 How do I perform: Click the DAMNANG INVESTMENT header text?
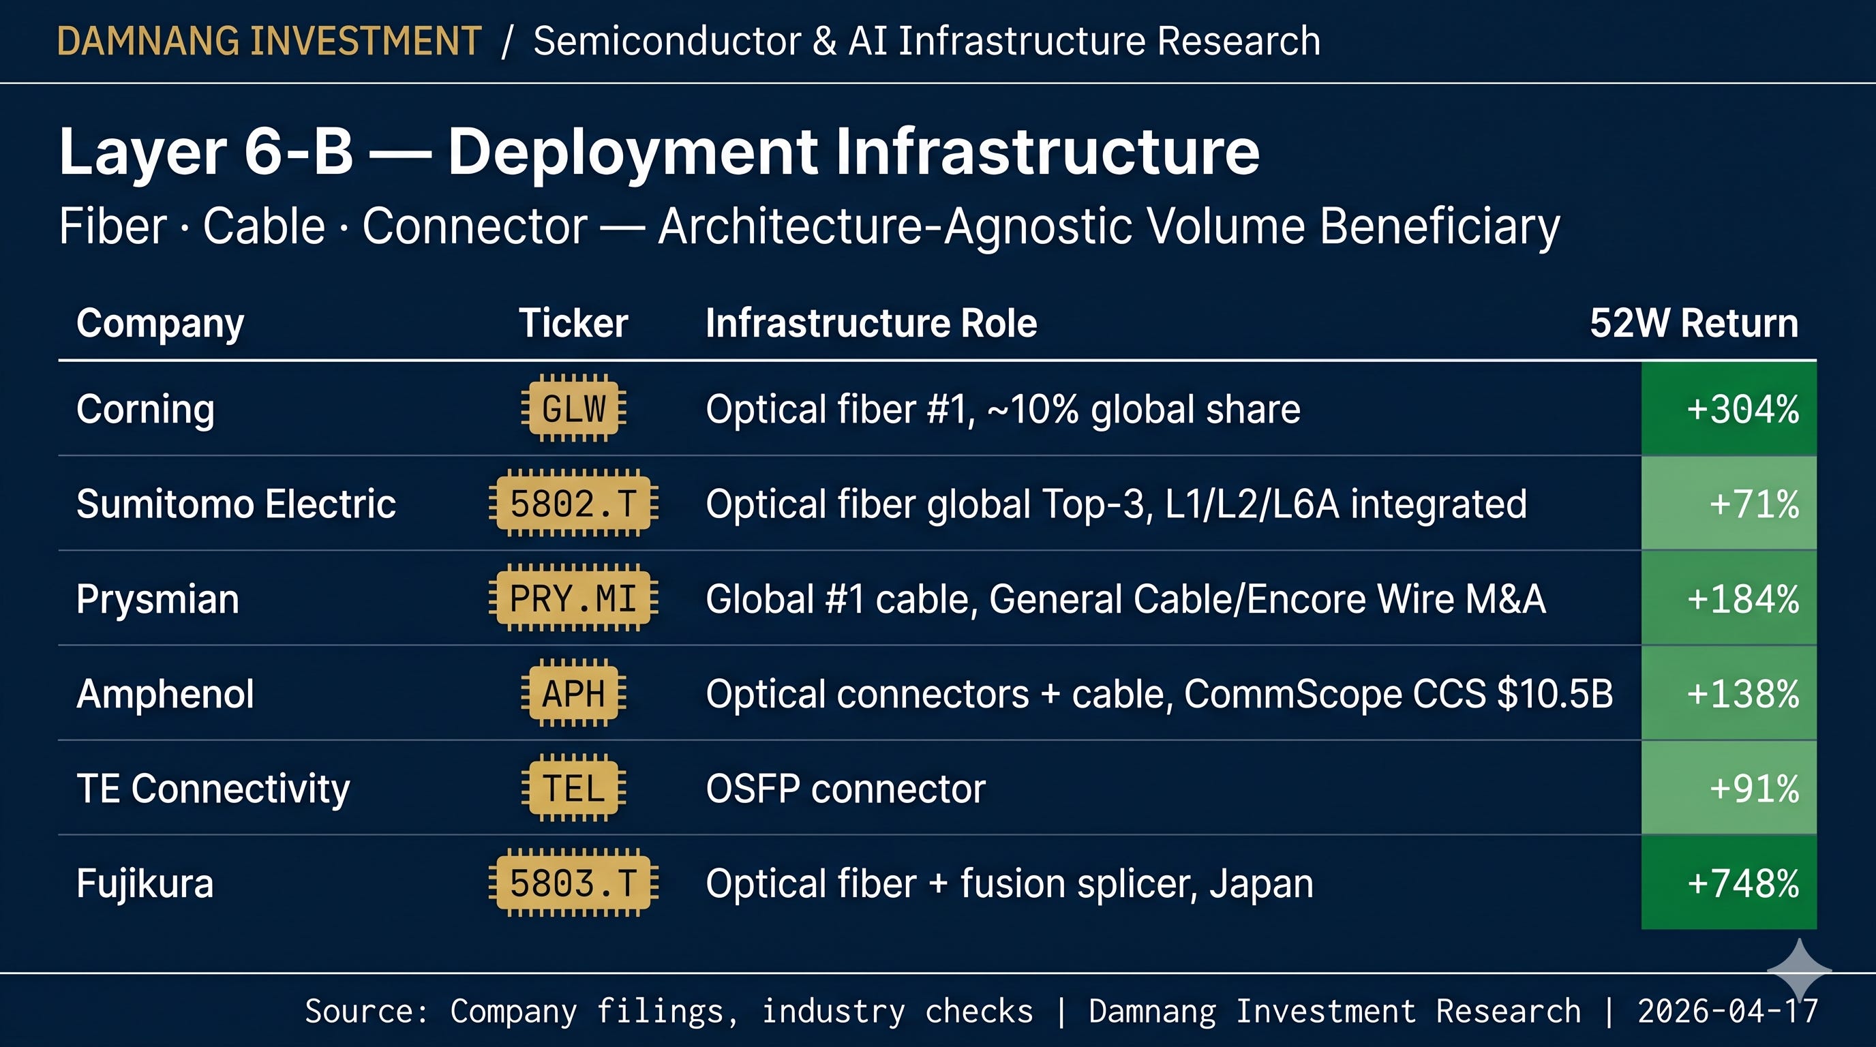269,41
